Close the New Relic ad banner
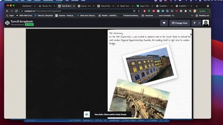This screenshot has width=223, height=125. coord(132,116)
